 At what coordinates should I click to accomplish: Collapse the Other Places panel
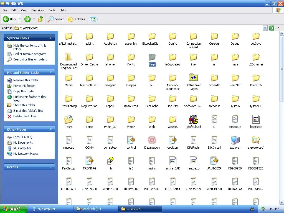pyautogui.click(x=51, y=129)
